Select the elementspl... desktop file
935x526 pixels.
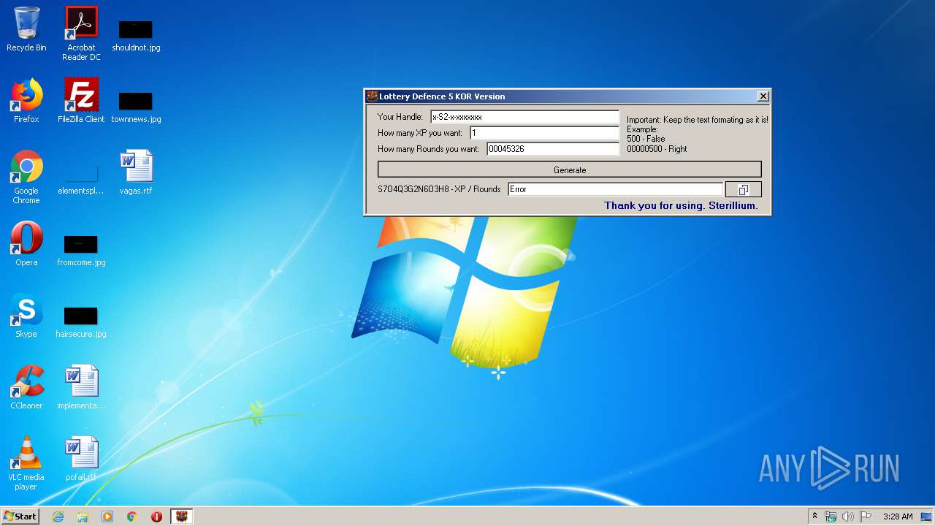[x=81, y=179]
